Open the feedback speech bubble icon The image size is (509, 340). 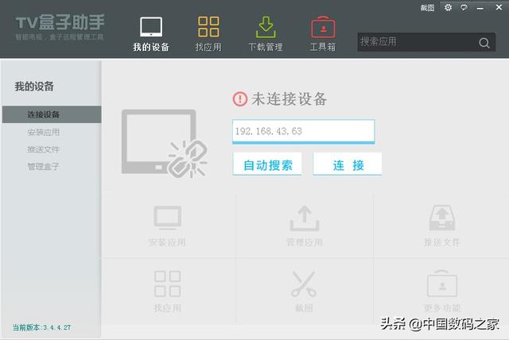coord(464,7)
